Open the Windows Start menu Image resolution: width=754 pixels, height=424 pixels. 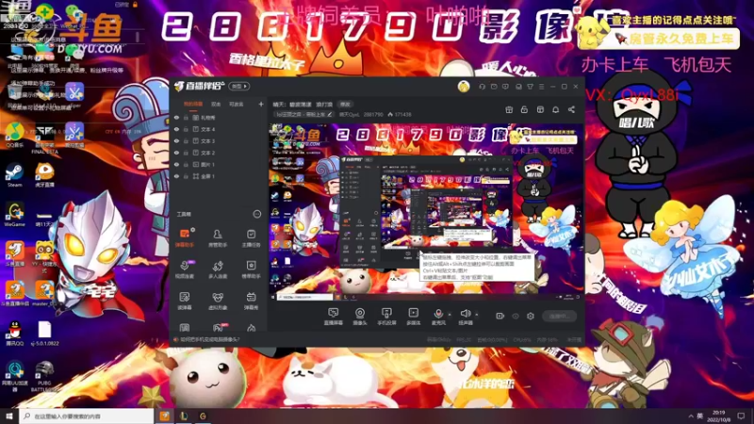(x=8, y=416)
